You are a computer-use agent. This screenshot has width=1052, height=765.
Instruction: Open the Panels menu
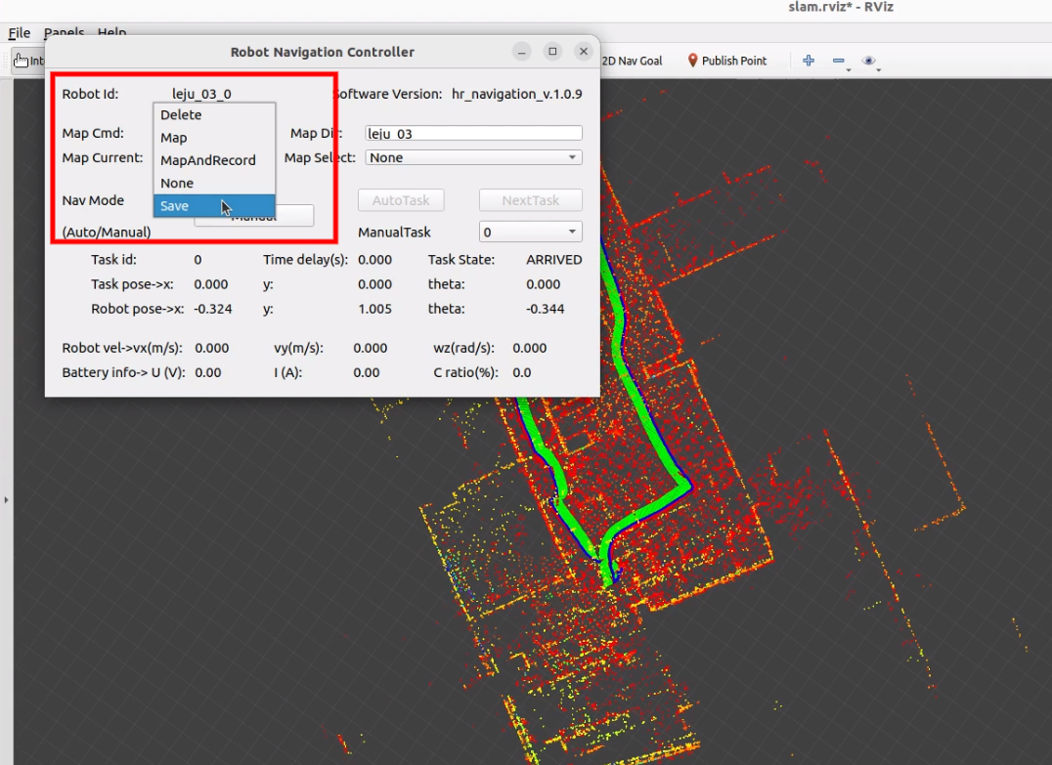65,33
